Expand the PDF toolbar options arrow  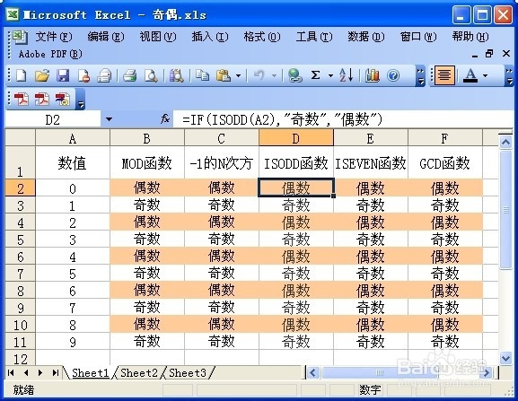[81, 100]
